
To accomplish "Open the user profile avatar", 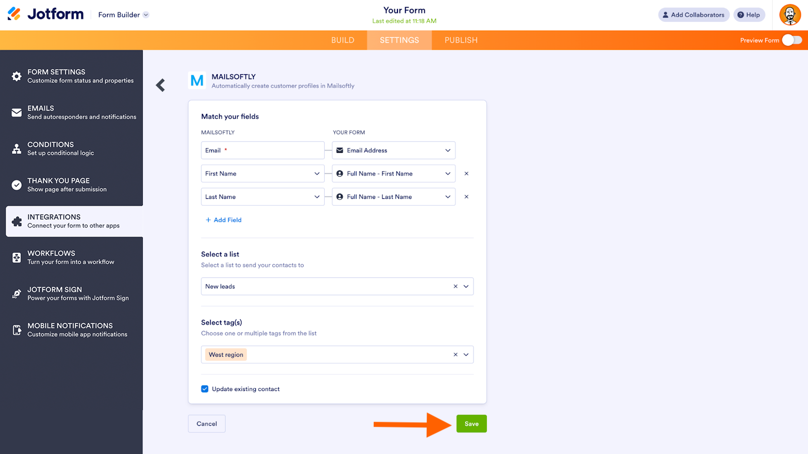I will click(790, 15).
